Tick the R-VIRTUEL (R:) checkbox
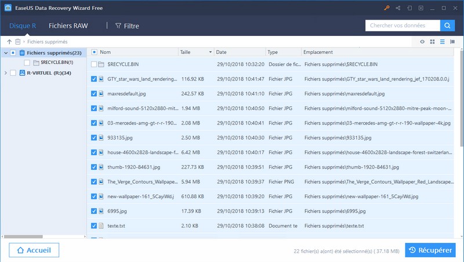 pyautogui.click(x=13, y=73)
